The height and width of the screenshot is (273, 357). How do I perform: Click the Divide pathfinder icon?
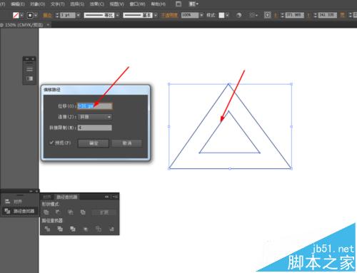(47, 229)
